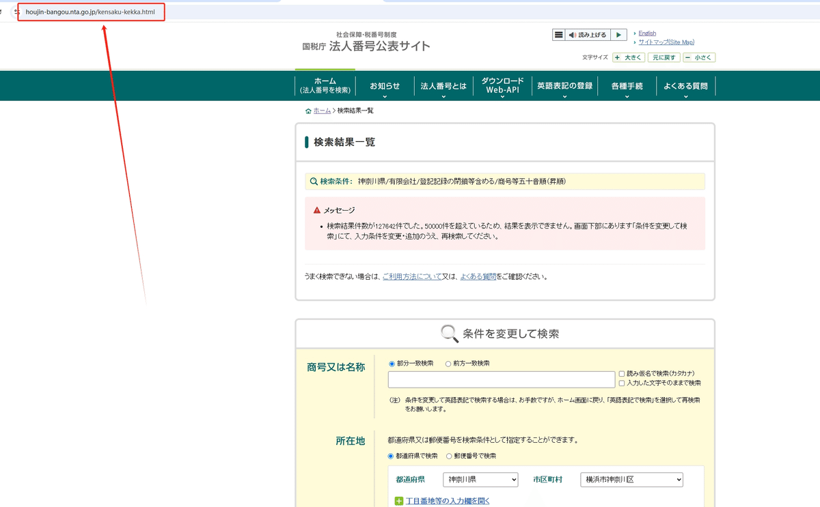Open the English version link

click(647, 33)
